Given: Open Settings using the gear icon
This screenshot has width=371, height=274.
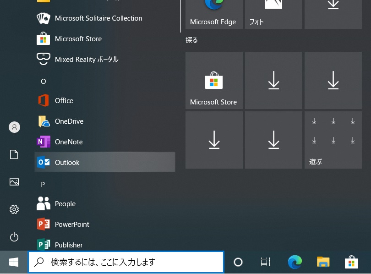Looking at the screenshot, I should tap(14, 209).
